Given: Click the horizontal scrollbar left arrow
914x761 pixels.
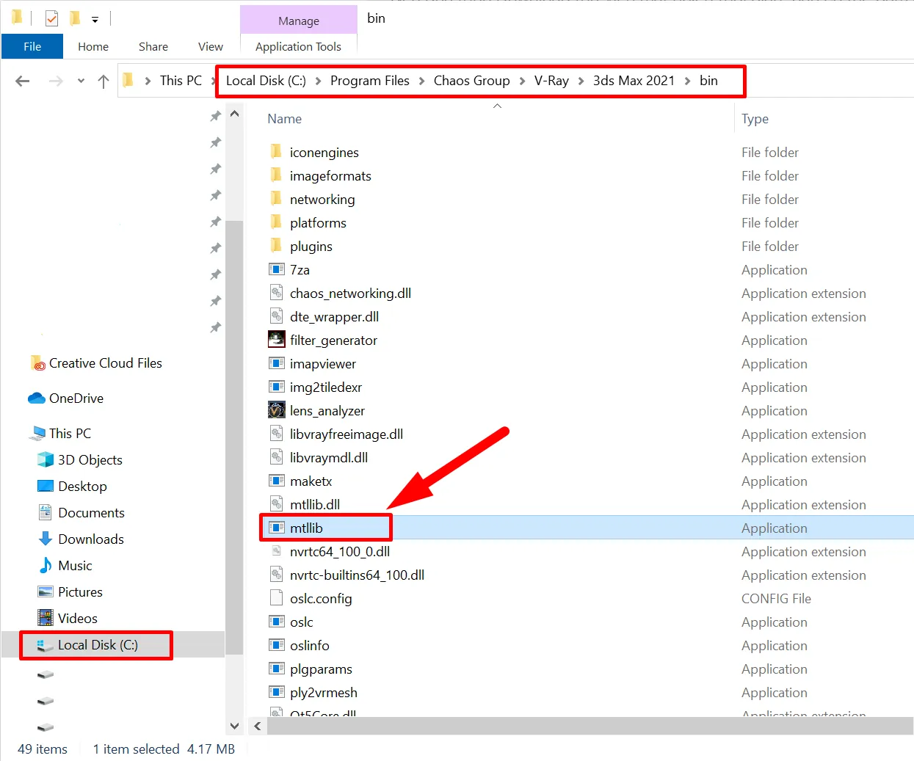Looking at the screenshot, I should pyautogui.click(x=258, y=726).
